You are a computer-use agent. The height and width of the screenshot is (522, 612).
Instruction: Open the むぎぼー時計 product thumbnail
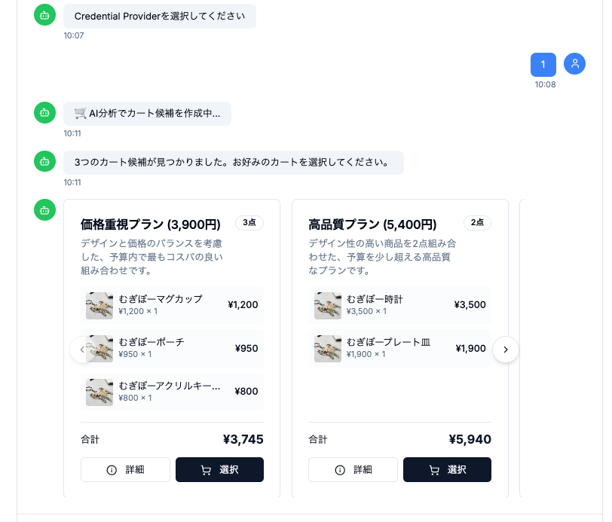click(328, 305)
